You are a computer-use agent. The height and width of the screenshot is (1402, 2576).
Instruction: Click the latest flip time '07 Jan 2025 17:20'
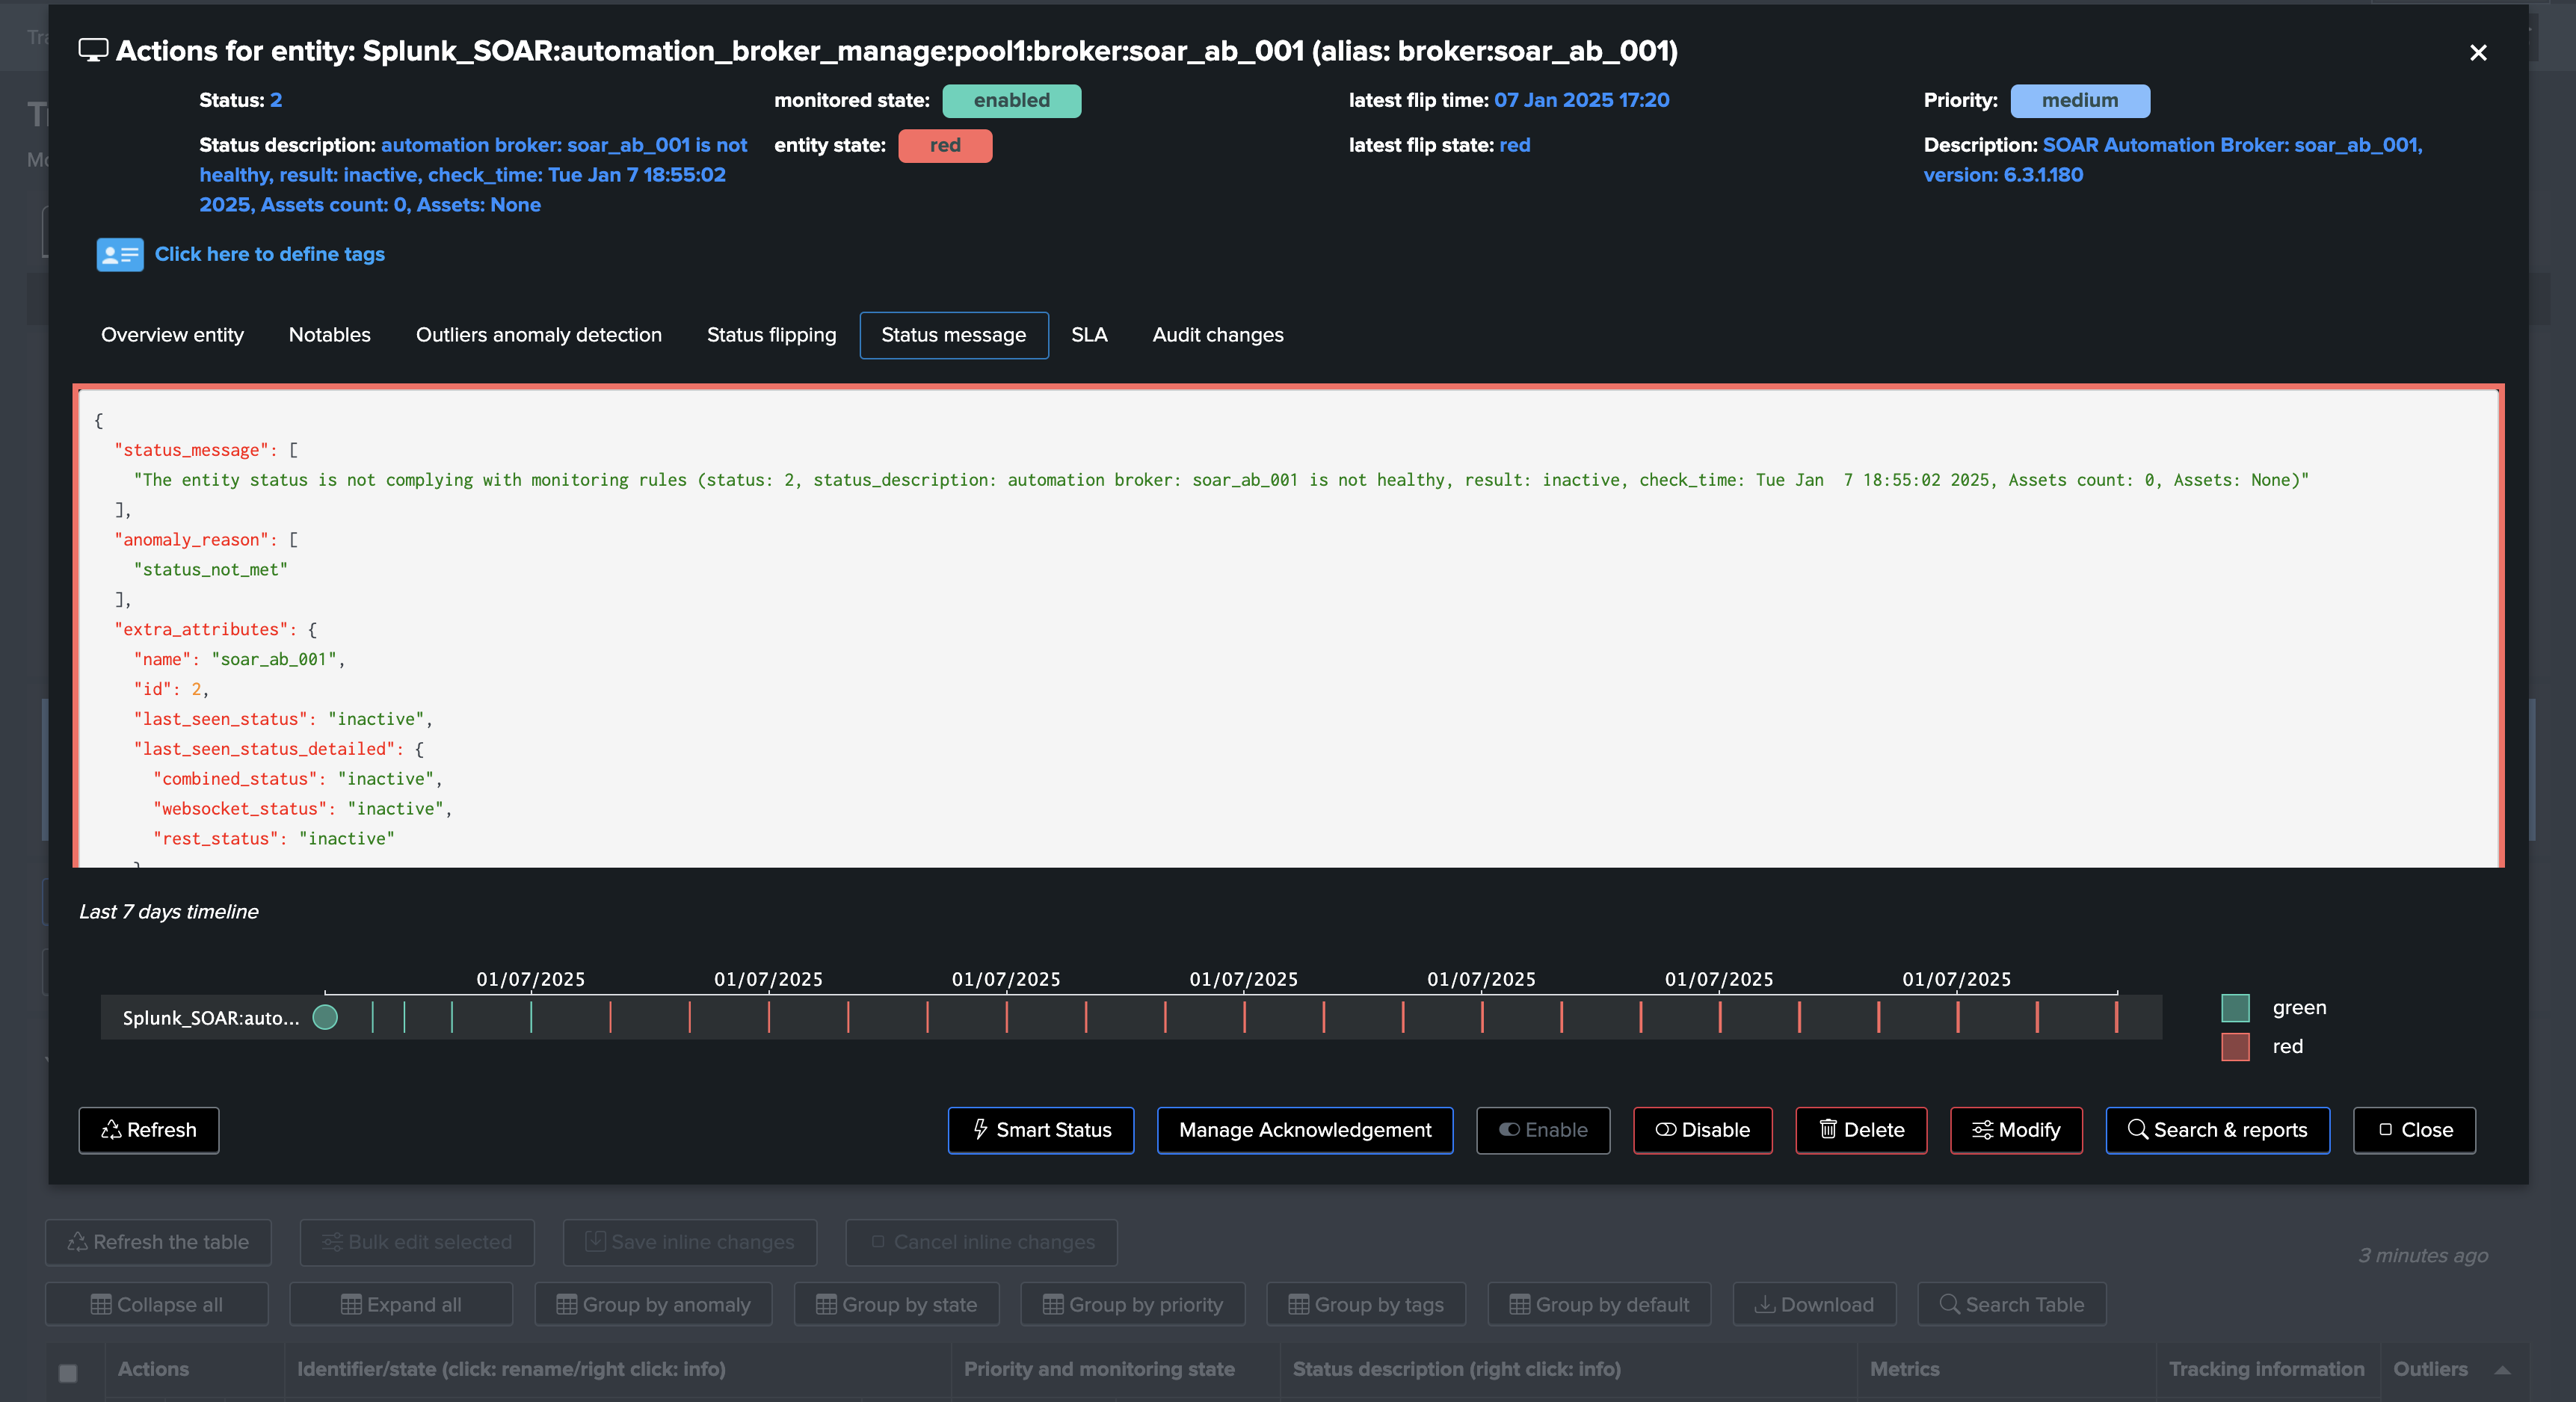[1581, 100]
